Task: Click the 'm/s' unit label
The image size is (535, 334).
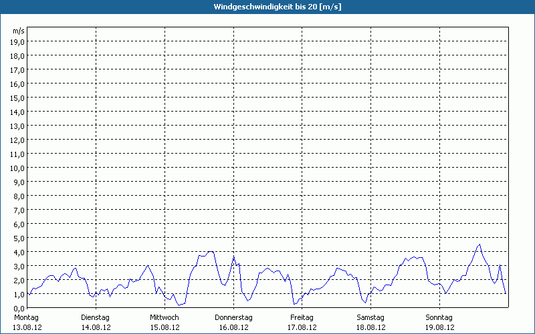Action: (x=19, y=31)
